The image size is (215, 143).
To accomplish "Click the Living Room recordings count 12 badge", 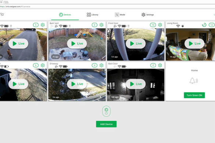I will pos(212,25).
